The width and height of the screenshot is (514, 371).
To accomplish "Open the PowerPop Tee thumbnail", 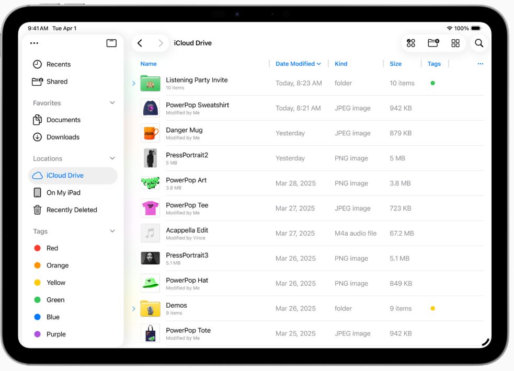I will point(150,208).
